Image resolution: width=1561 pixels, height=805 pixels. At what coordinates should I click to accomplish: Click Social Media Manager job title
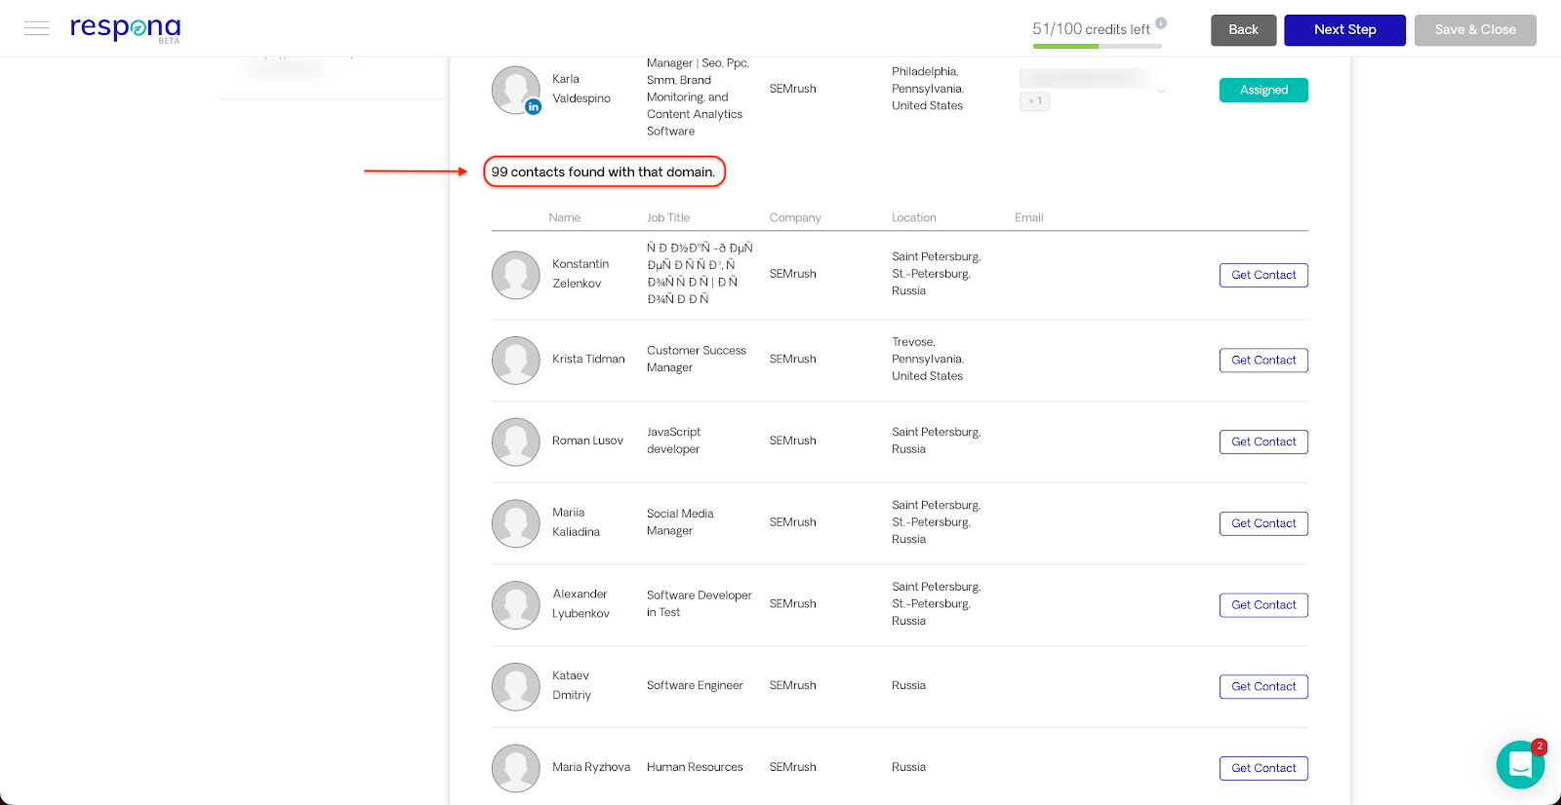(680, 522)
